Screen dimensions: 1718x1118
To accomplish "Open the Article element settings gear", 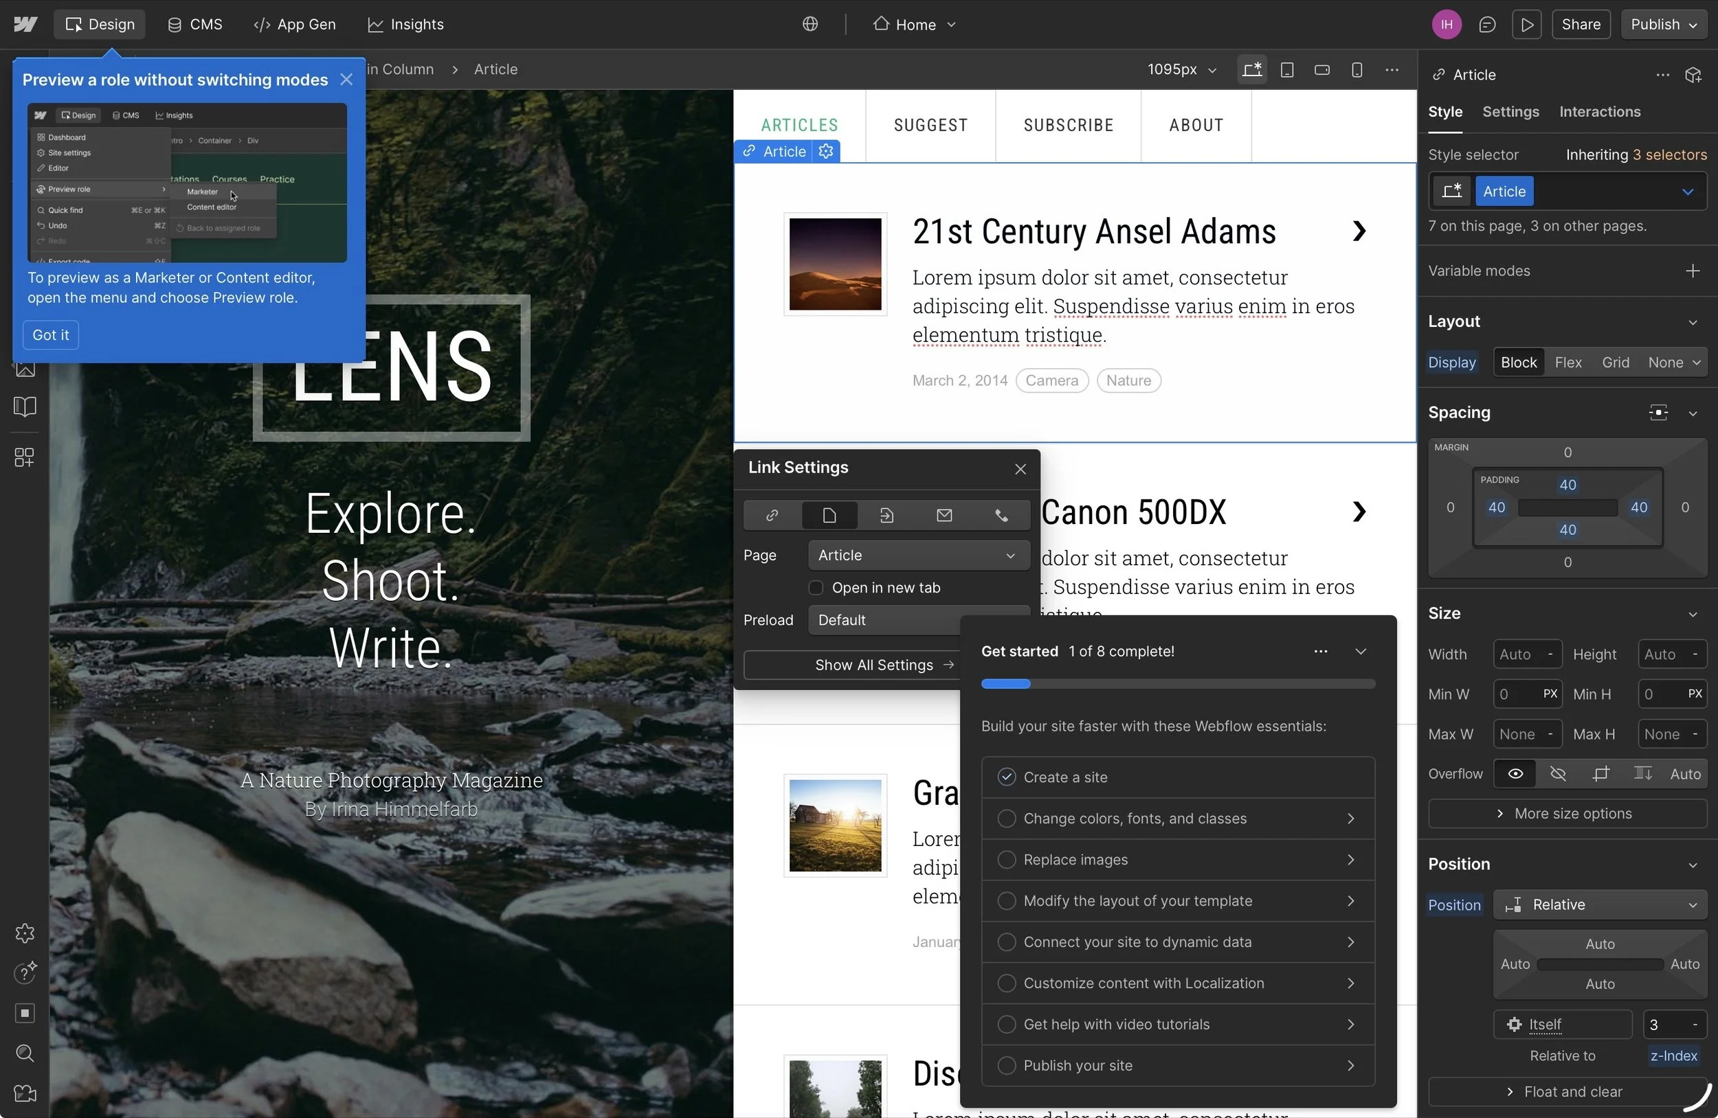I will (826, 152).
